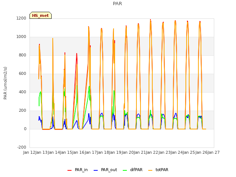Screen dimensions: 236x177
Task: Click the Jan 25 x-axis label
Action: coord(189,152)
